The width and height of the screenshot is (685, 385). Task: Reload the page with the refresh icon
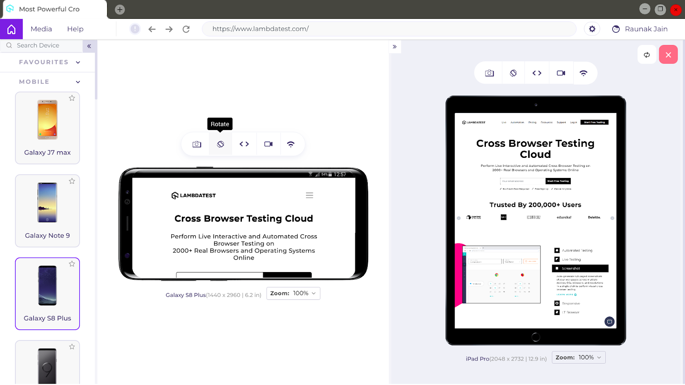(186, 29)
